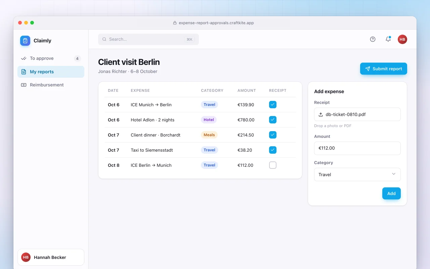Click the To approve count badge 4
The height and width of the screenshot is (269, 430).
[77, 59]
